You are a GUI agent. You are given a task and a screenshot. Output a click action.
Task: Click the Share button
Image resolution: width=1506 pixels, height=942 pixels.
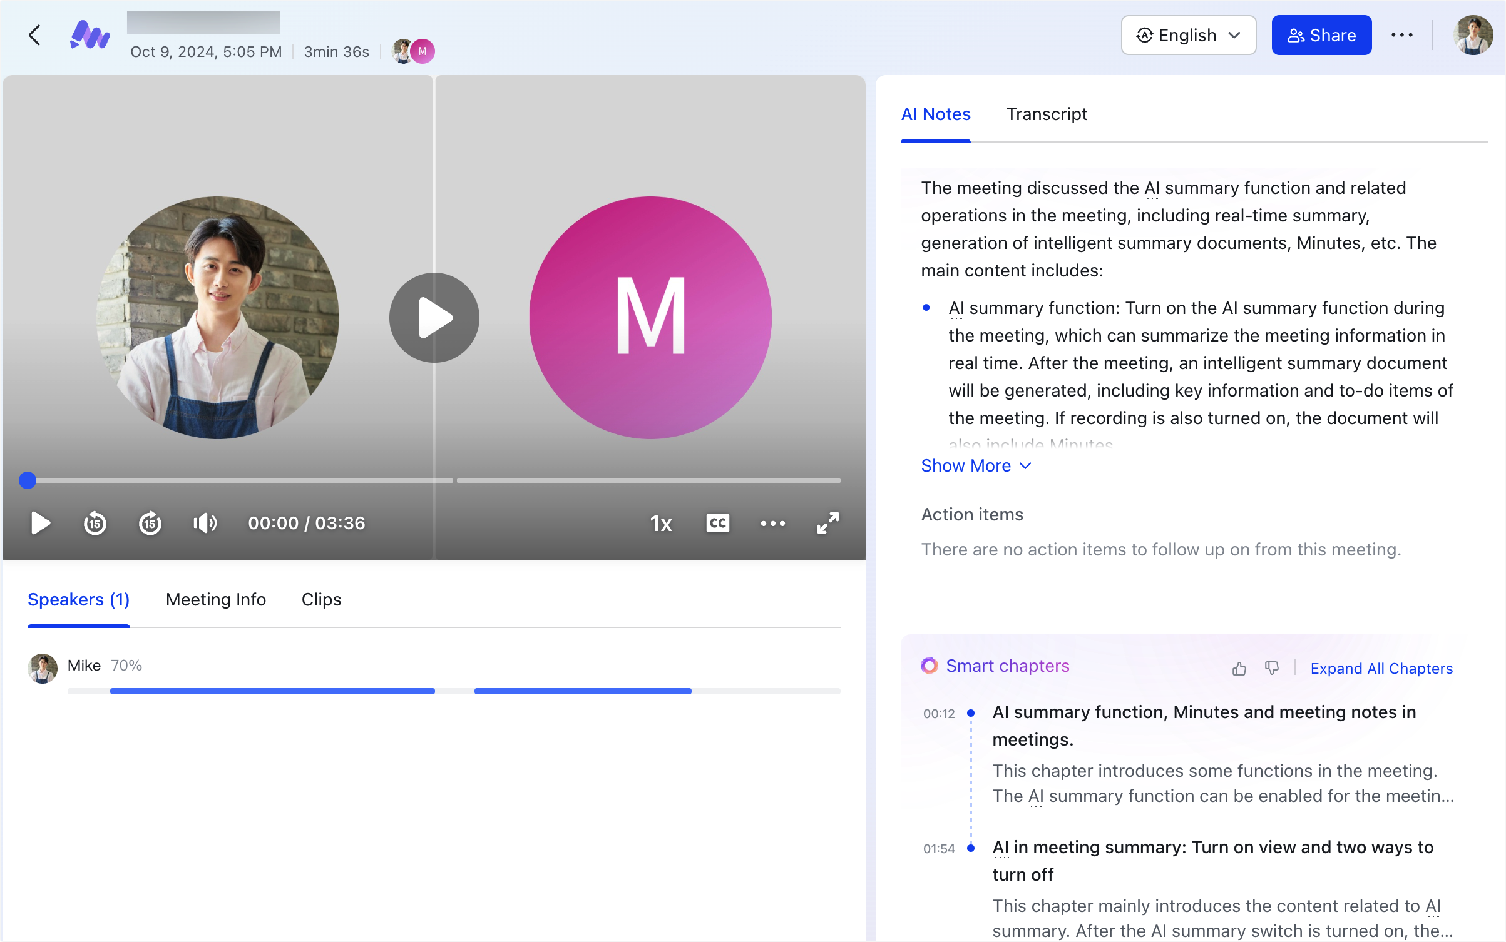point(1321,35)
